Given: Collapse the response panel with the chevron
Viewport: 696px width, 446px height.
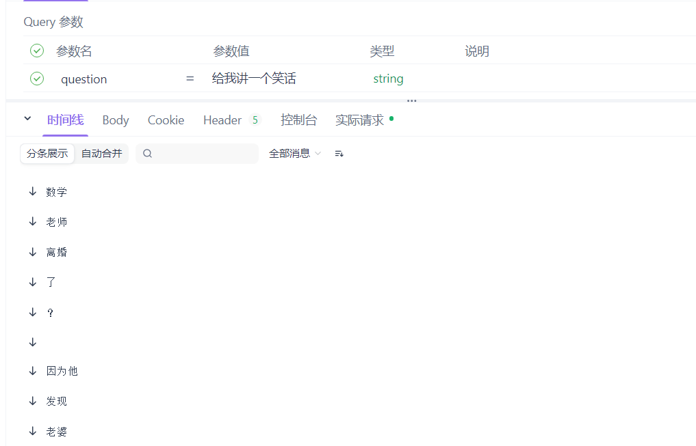Looking at the screenshot, I should [x=27, y=119].
